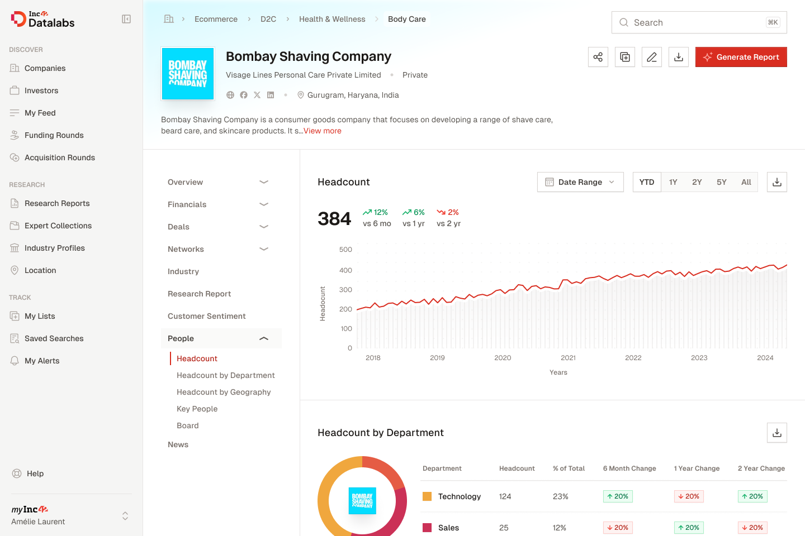Open the company Facebook page icon
This screenshot has width=805, height=536.
(x=244, y=95)
